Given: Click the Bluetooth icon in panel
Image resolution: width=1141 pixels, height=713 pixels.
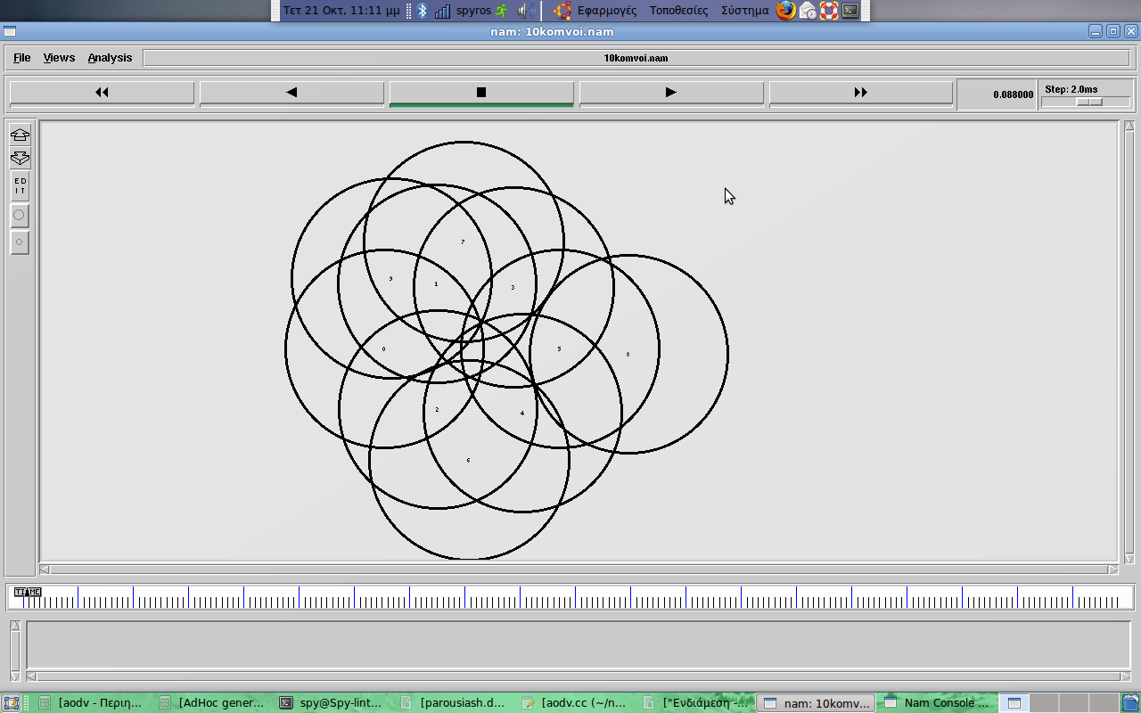Looking at the screenshot, I should coord(423,11).
